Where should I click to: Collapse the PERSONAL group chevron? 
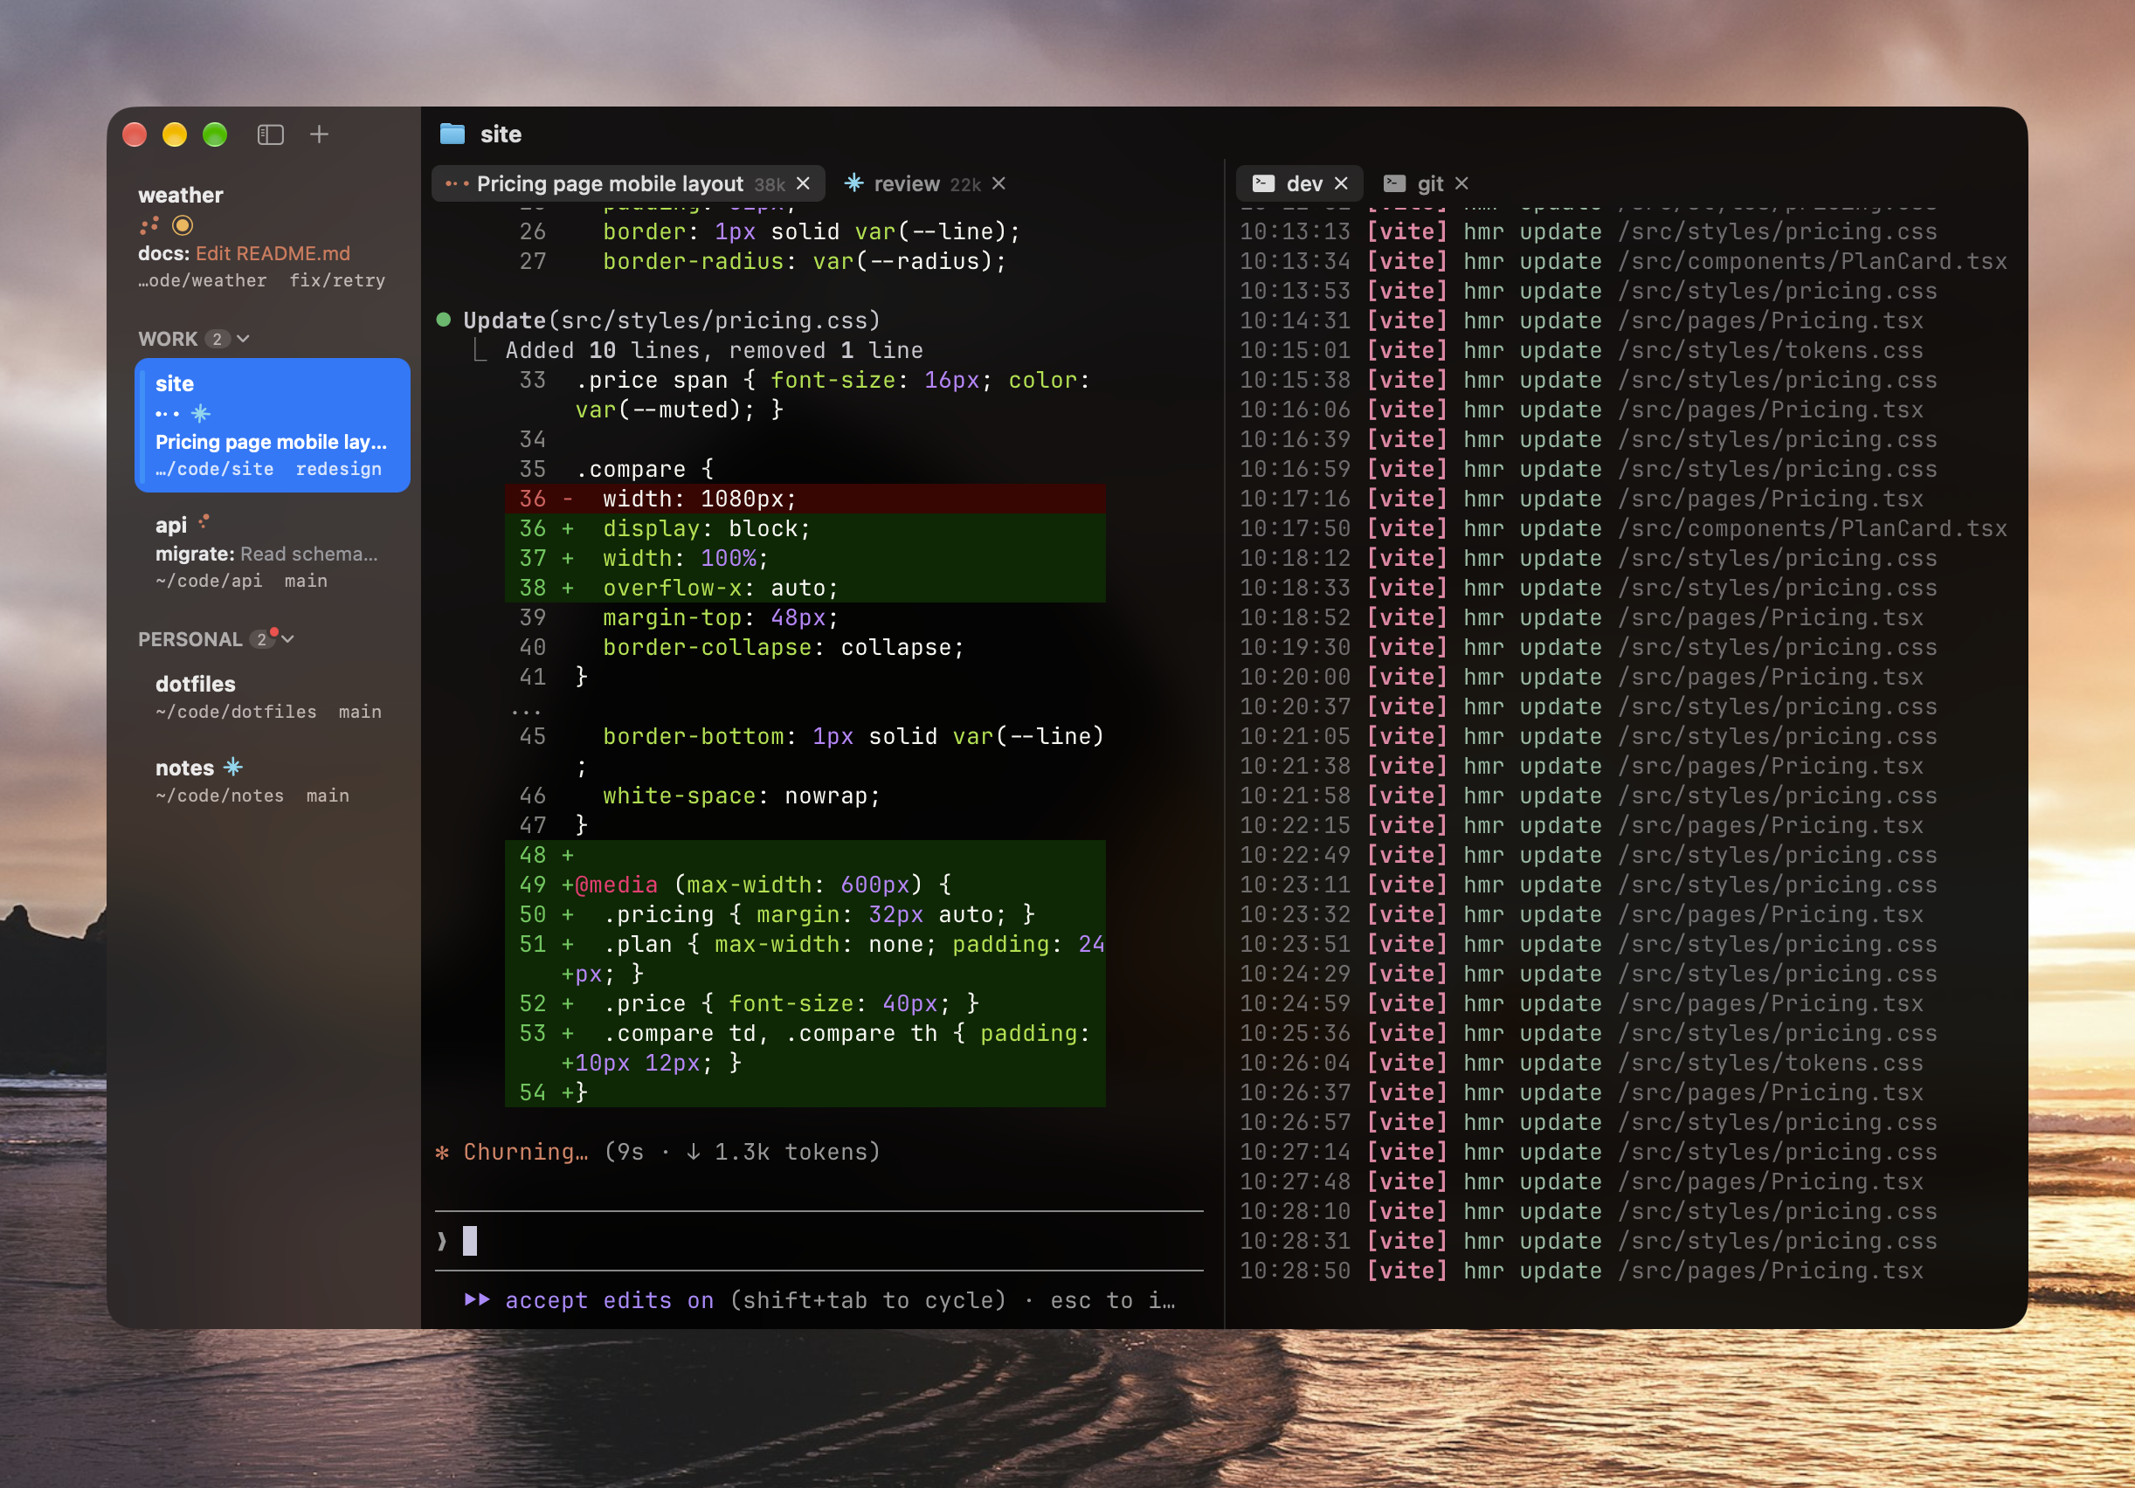288,638
